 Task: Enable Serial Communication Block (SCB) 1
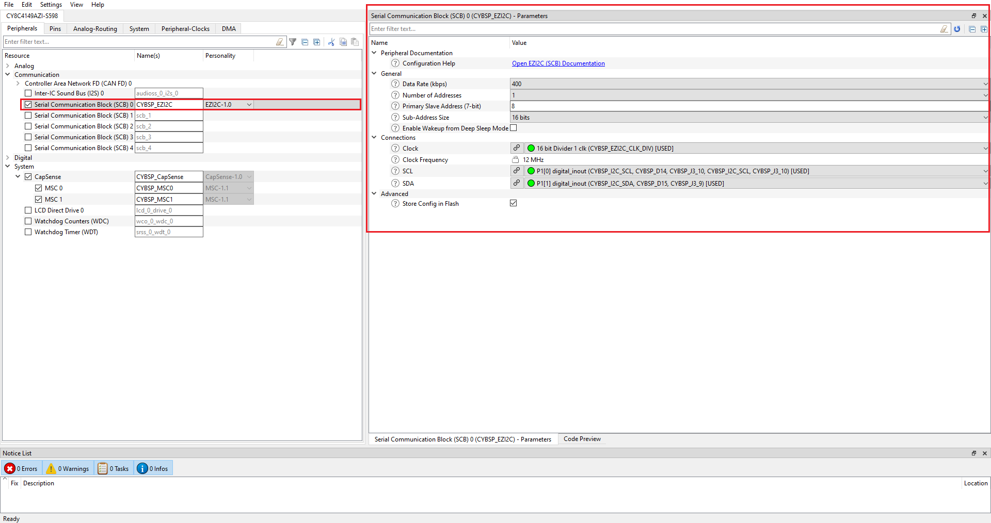coord(28,116)
